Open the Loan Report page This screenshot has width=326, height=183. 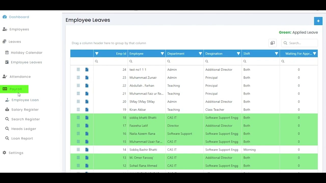click(x=19, y=139)
